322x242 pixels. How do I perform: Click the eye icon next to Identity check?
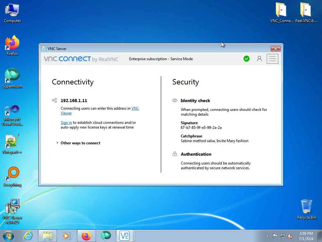click(175, 101)
